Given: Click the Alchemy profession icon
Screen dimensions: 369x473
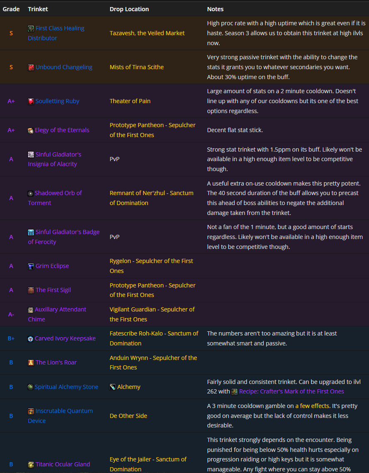Looking at the screenshot, I should pos(113,387).
